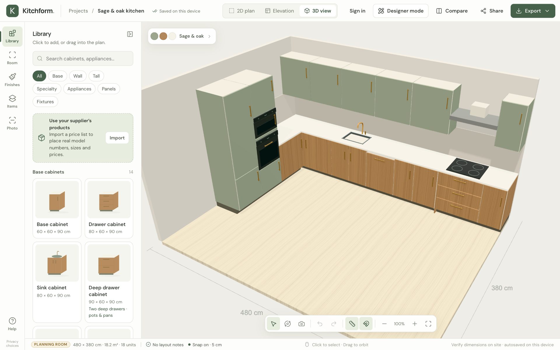Screen dimensions: 560x350
Task: Click the oak brown palette swatch
Action: click(163, 36)
